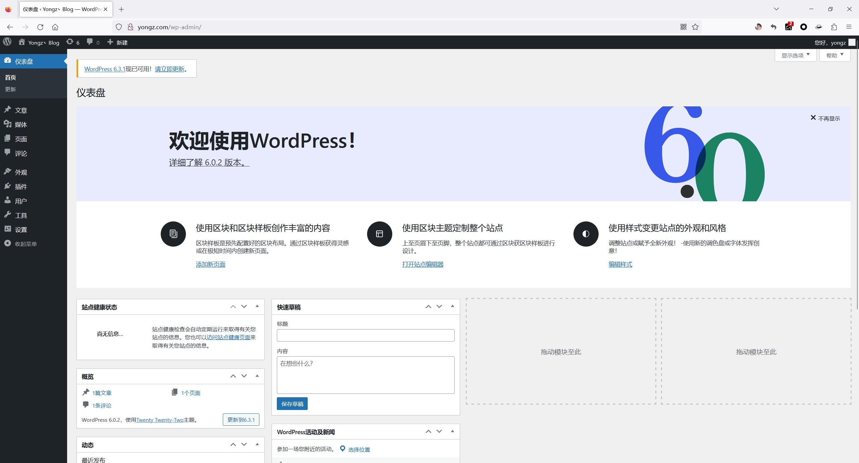Click the 添加新页面 link
Viewport: 859px width, 463px height.
211,264
